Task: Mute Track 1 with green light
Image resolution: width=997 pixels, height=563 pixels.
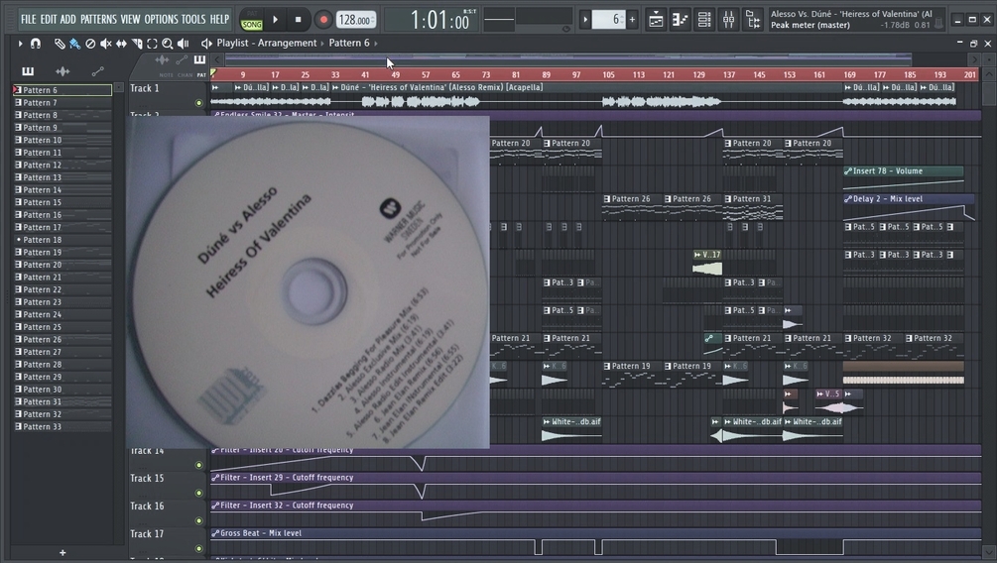Action: click(199, 102)
